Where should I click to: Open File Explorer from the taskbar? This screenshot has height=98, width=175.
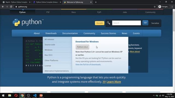point(10,96)
